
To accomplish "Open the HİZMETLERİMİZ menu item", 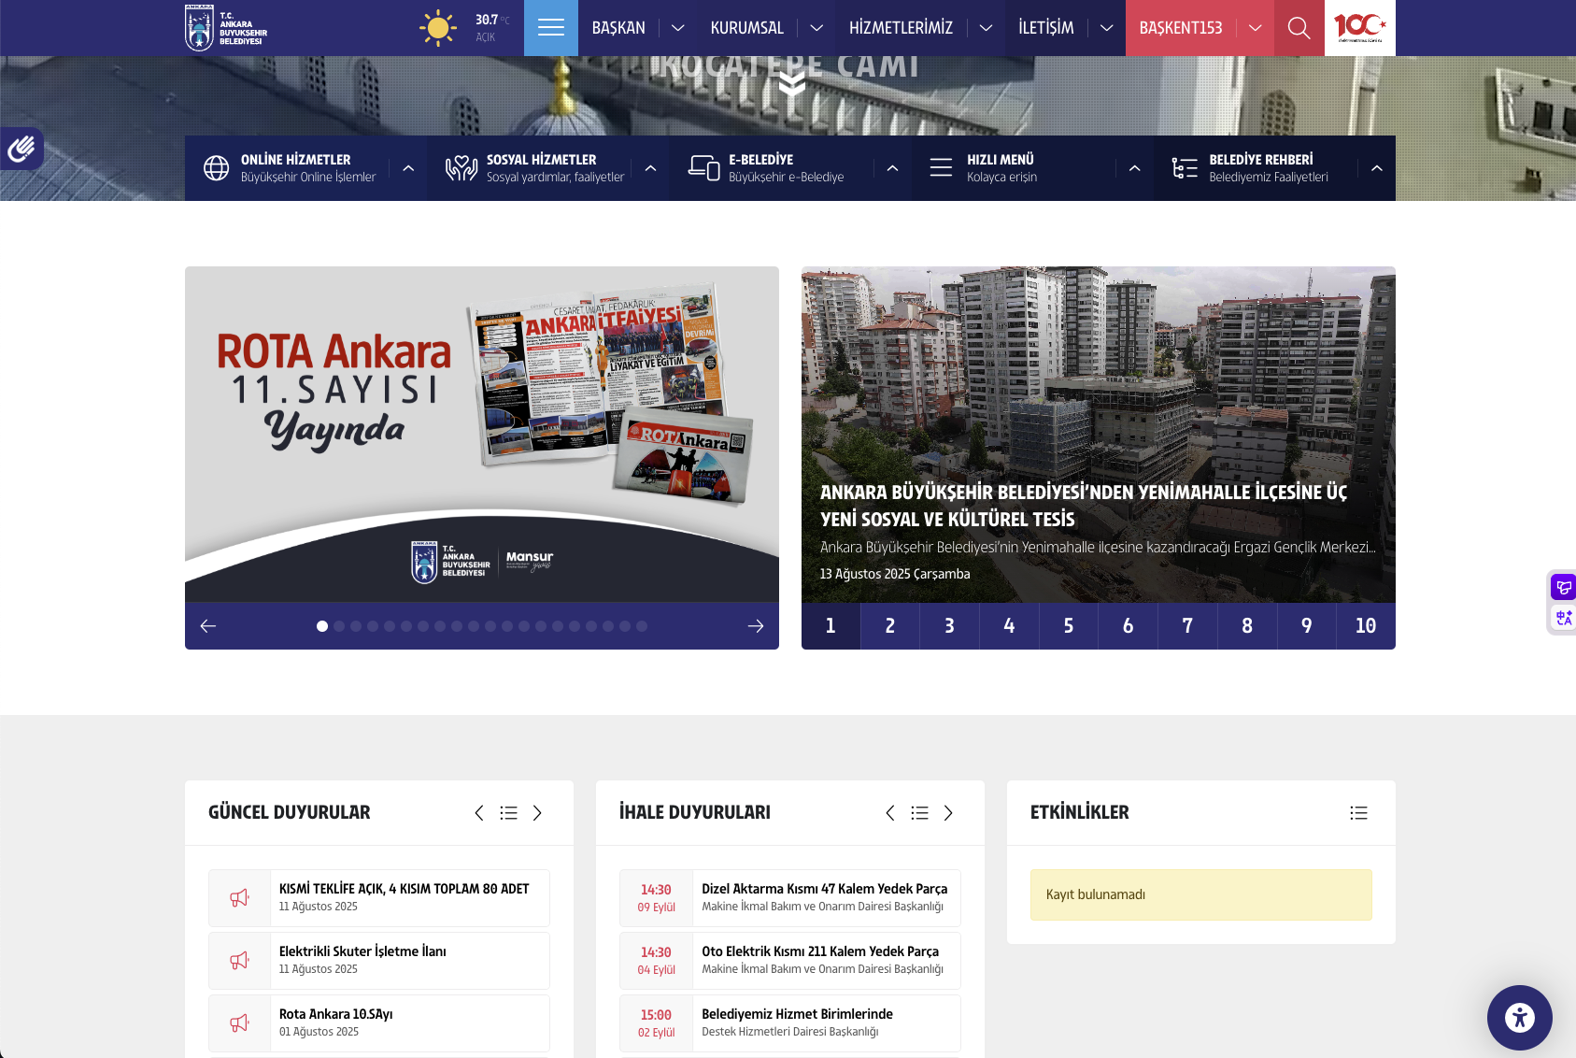I will click(901, 28).
